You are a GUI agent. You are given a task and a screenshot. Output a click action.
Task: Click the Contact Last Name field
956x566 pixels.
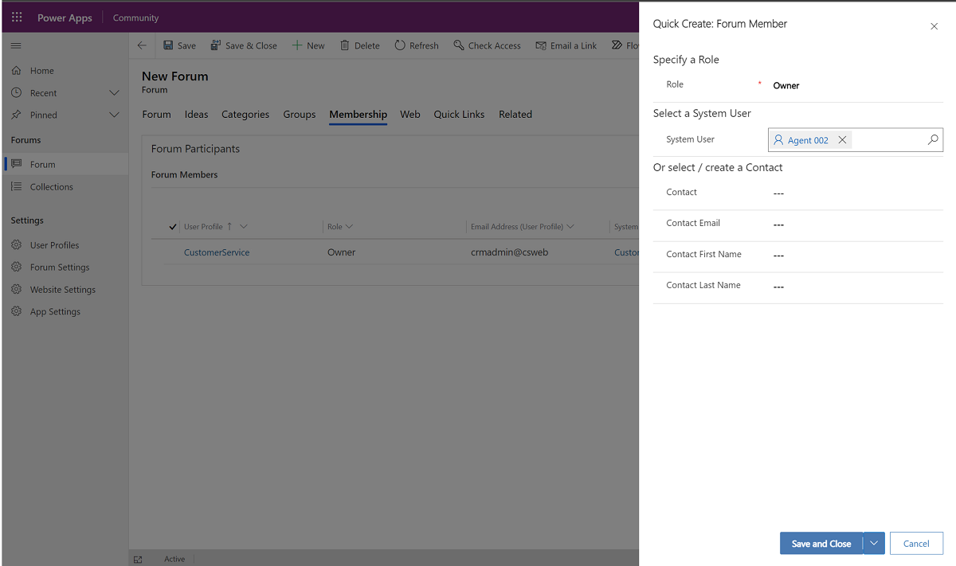[x=856, y=287]
